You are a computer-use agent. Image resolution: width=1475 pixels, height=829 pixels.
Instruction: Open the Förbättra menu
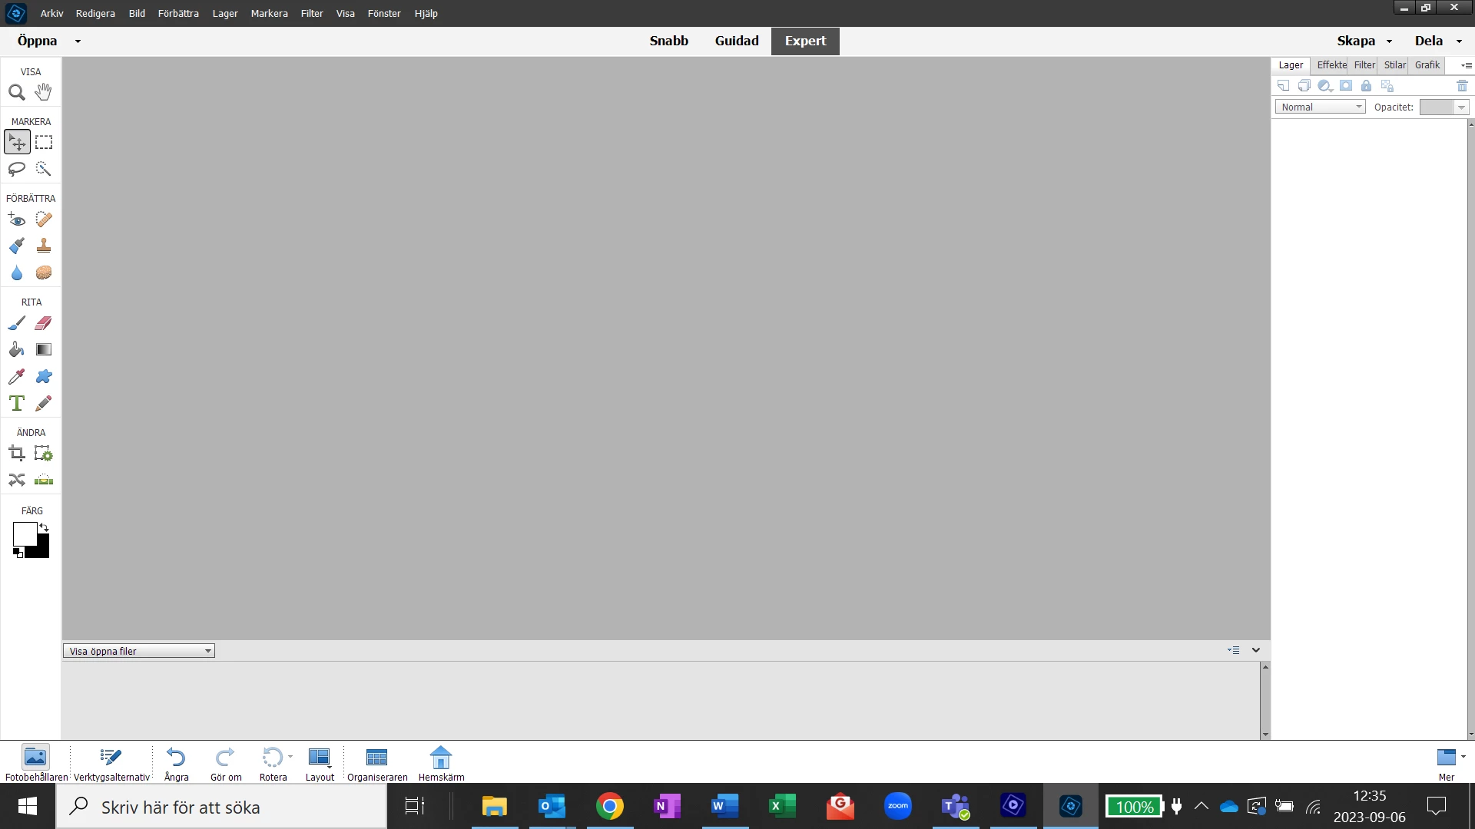(x=178, y=13)
